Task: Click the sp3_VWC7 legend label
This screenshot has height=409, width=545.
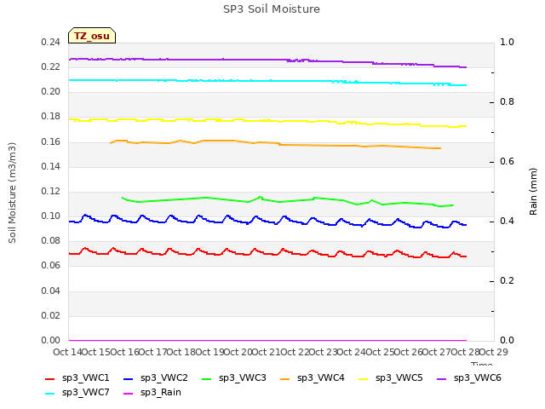Action: (x=85, y=392)
